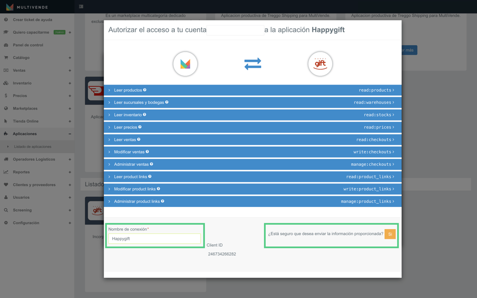Click the read:products scope label

click(376, 90)
